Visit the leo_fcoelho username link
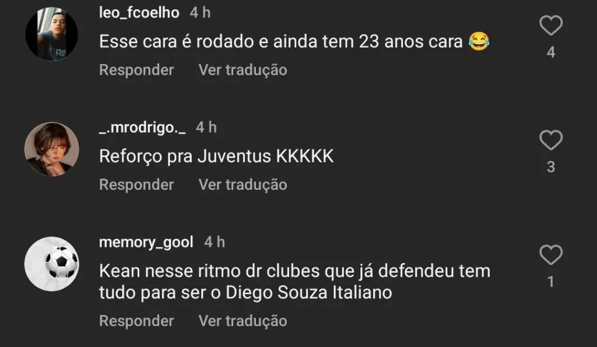This screenshot has height=347, width=597. [139, 13]
